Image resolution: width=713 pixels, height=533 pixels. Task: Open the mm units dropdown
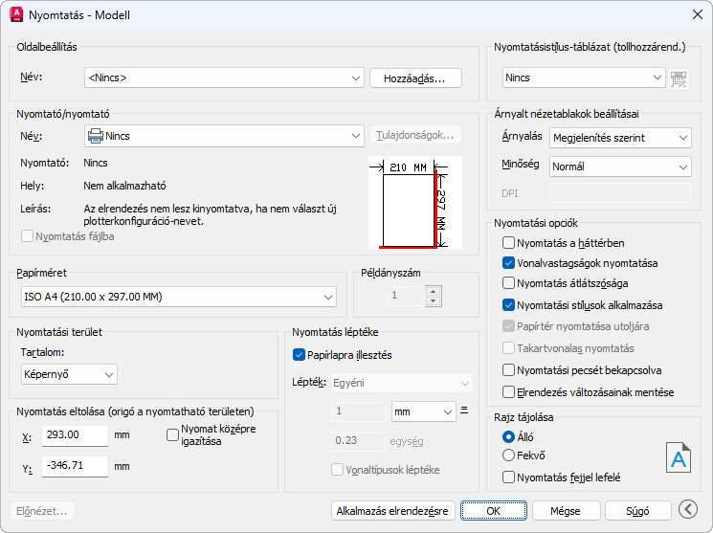[x=423, y=411]
